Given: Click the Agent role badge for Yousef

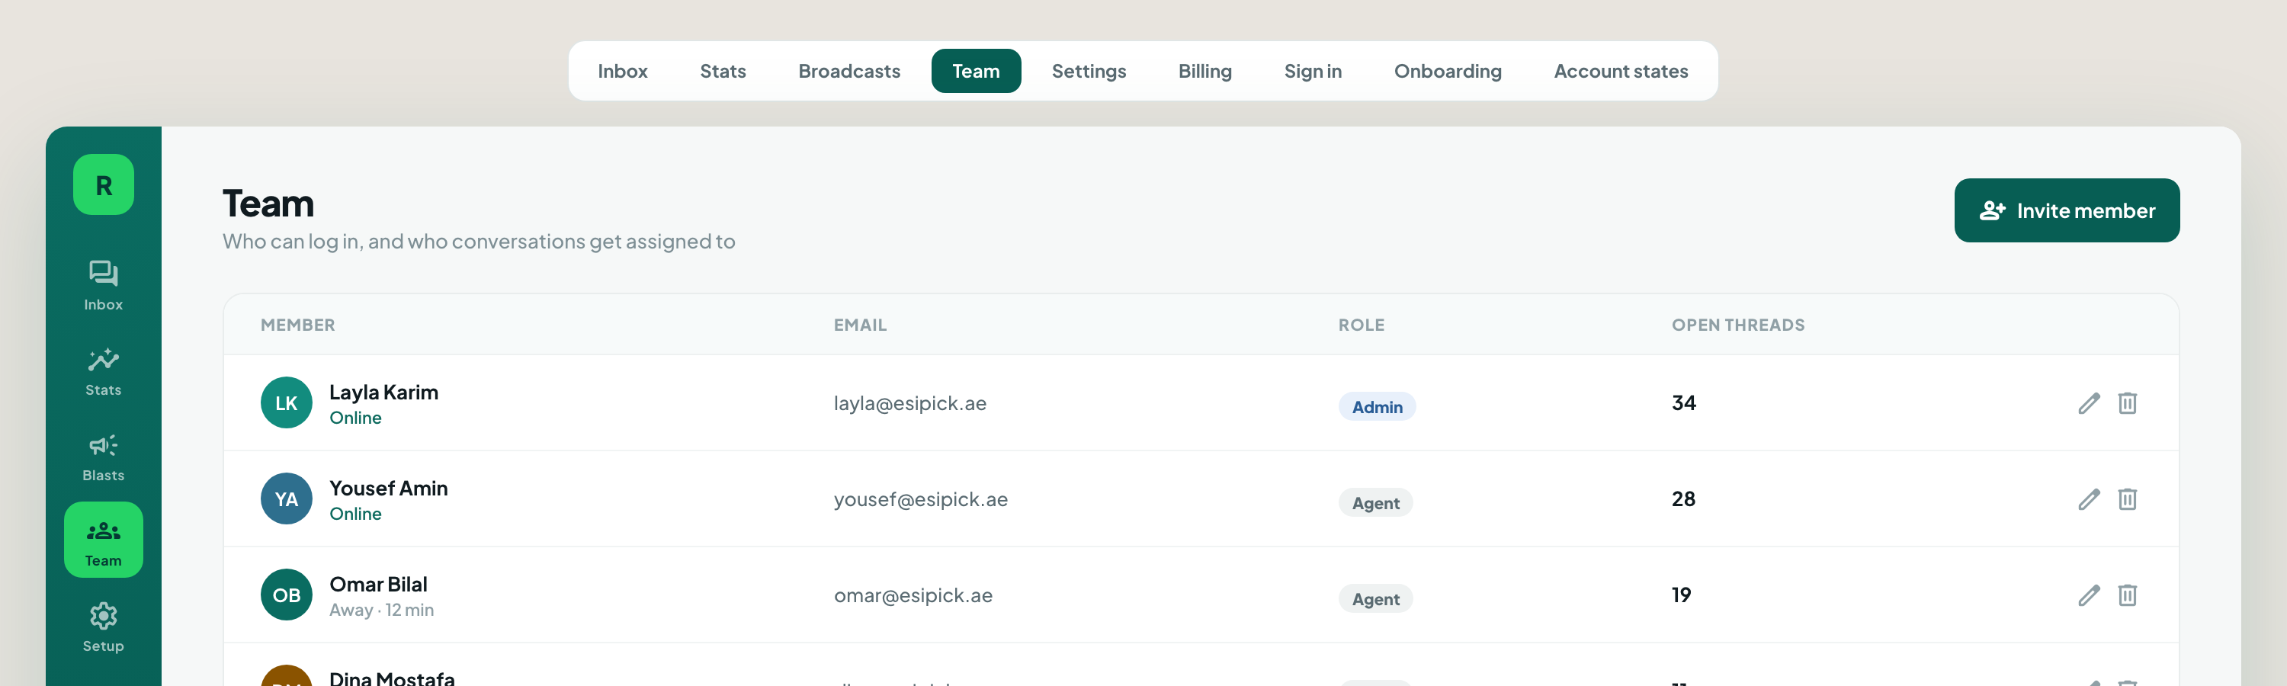Looking at the screenshot, I should coord(1375,502).
